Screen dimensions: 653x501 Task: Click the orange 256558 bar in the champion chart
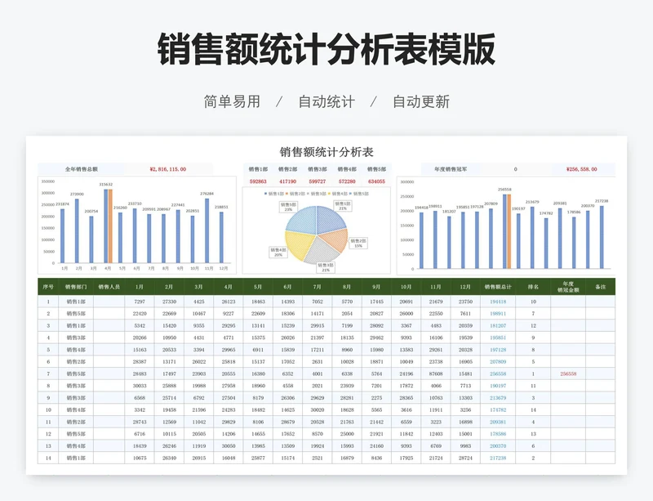(x=509, y=231)
